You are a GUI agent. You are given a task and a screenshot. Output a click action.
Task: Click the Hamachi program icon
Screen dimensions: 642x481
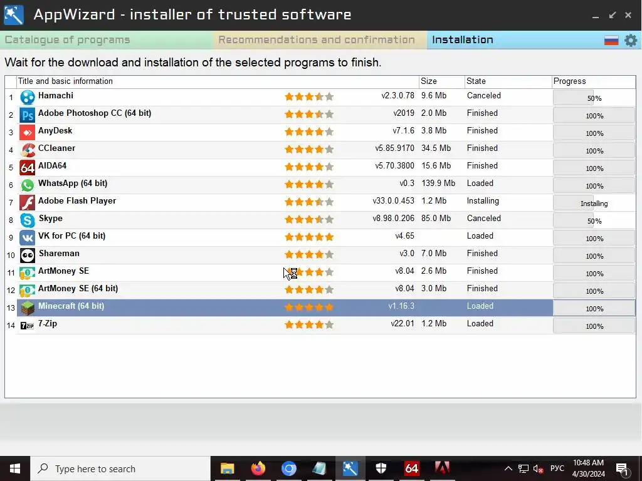[28, 97]
